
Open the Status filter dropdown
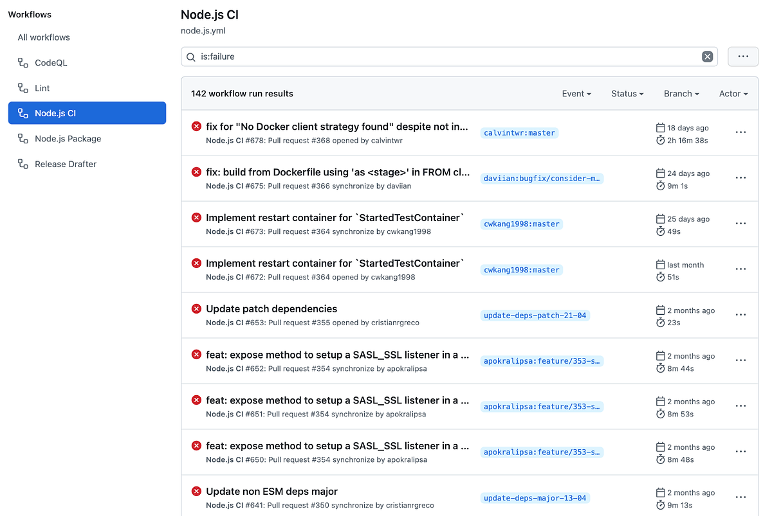[627, 93]
